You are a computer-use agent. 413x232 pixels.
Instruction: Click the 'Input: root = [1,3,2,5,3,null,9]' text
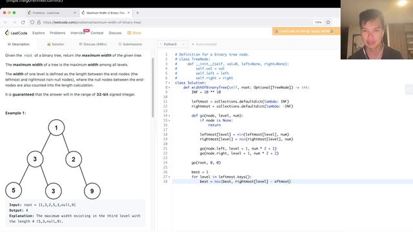43,205
